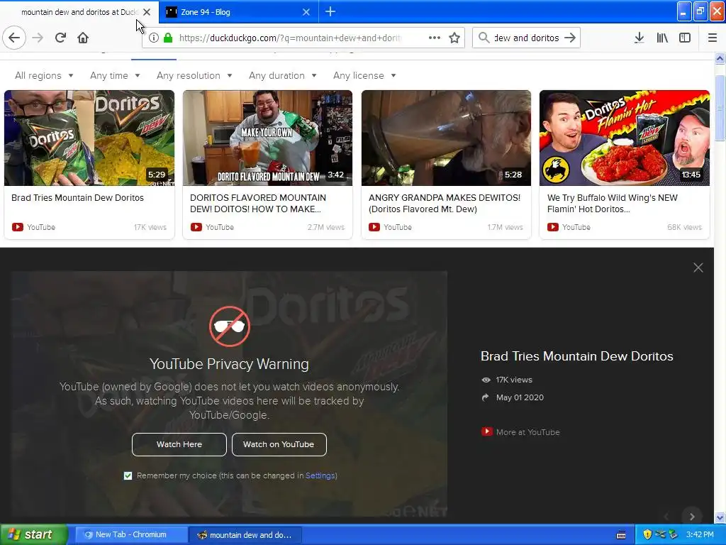The image size is (726, 545).
Task: Open the browser home page
Action: [83, 38]
